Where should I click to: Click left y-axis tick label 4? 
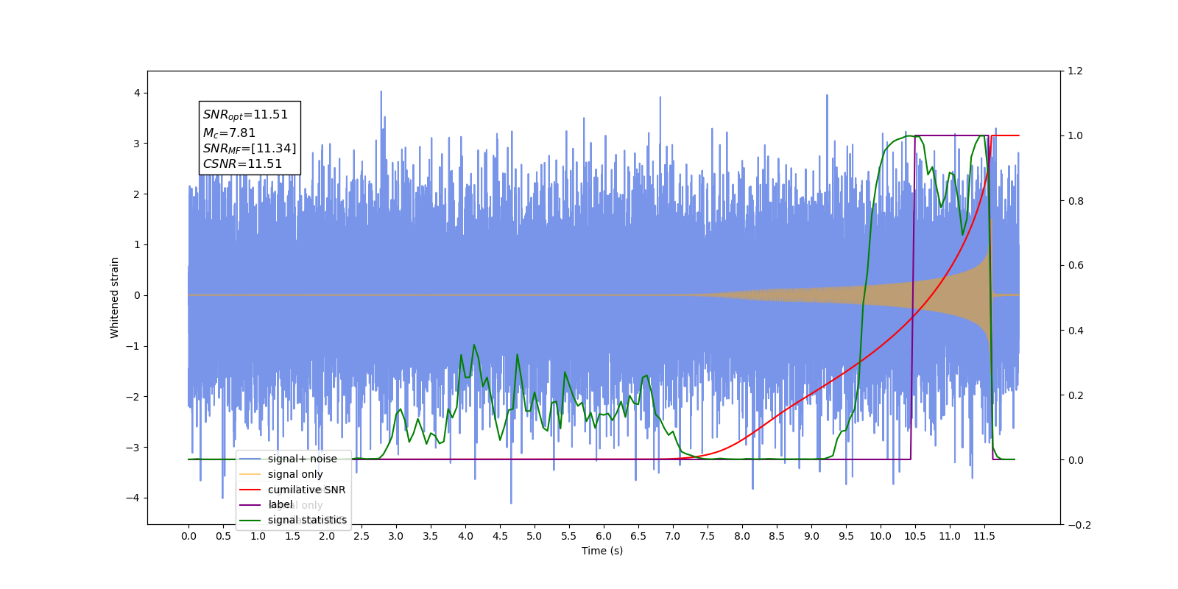(137, 93)
